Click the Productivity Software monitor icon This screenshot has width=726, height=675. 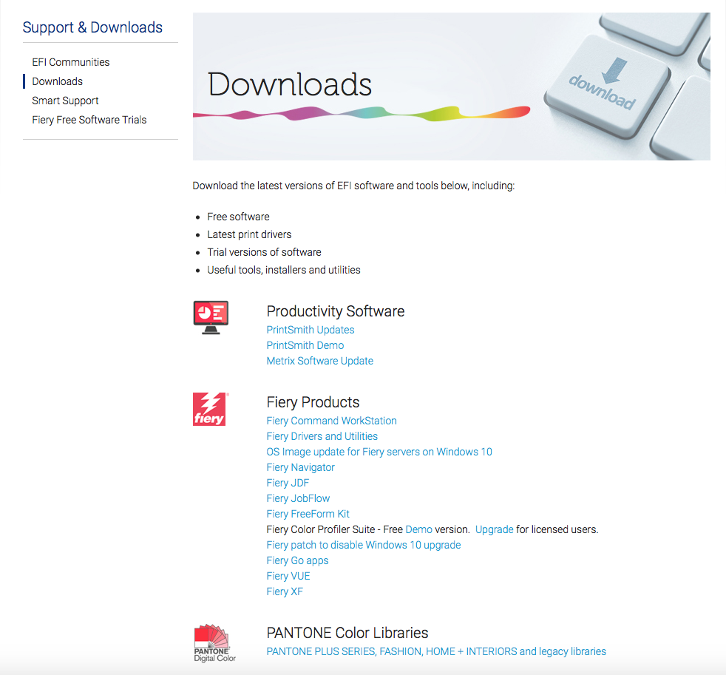(211, 317)
